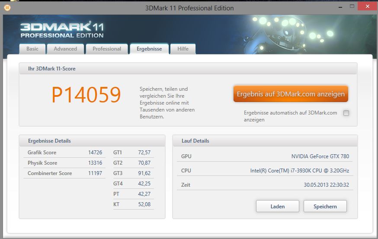
Task: Switch to the Advanced tab
Action: (x=65, y=49)
